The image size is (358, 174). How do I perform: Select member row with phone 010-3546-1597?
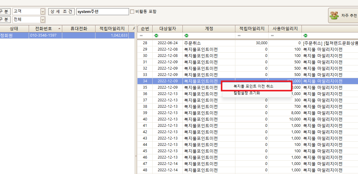point(45,35)
